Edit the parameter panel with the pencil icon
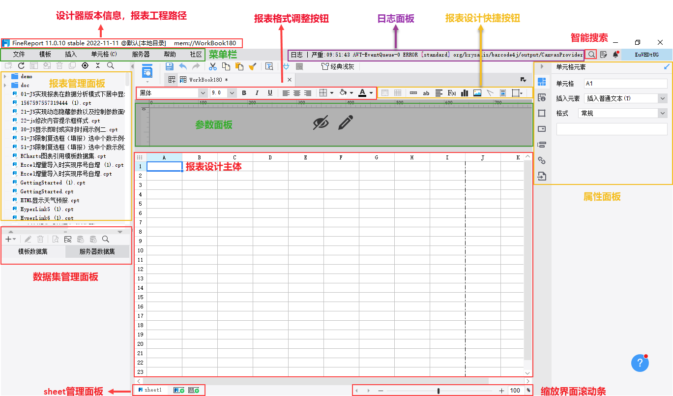Screen dimensions: 673x396 click(x=346, y=122)
